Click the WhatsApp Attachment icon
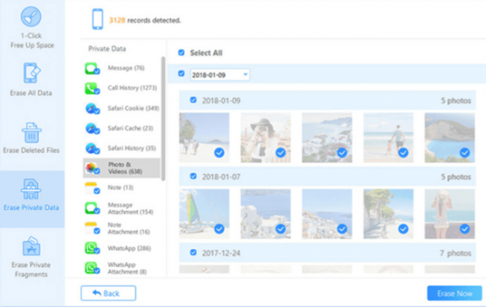Image resolution: width=486 pixels, height=307 pixels. click(92, 268)
